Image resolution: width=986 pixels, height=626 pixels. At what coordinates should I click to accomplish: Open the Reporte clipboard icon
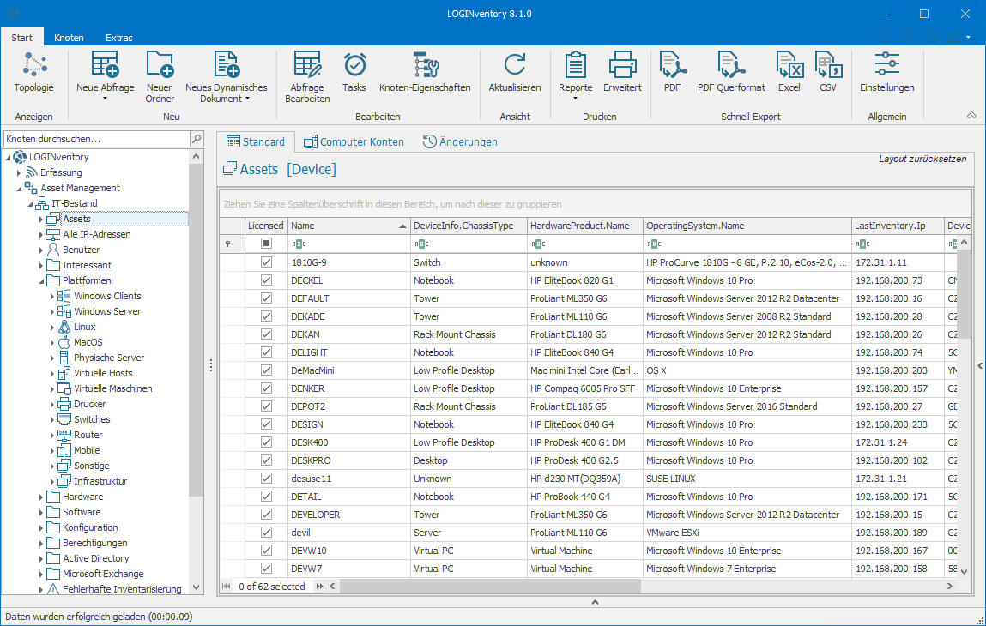[575, 65]
